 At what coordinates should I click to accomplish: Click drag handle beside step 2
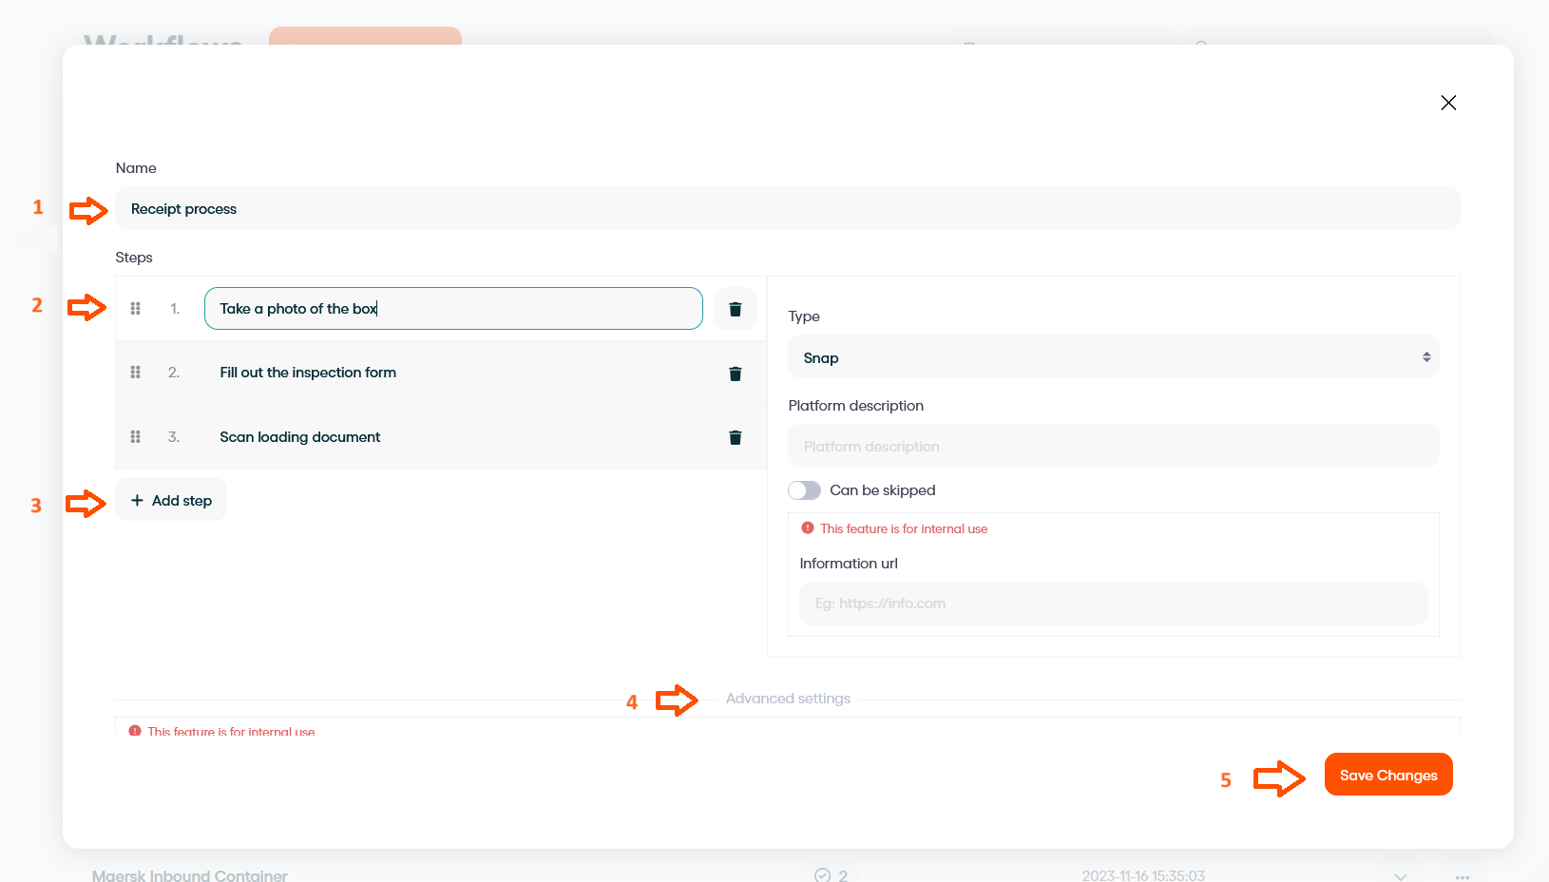point(136,373)
